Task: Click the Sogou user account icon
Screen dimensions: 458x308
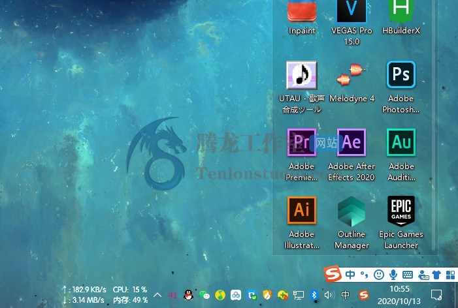Action: coord(423,275)
